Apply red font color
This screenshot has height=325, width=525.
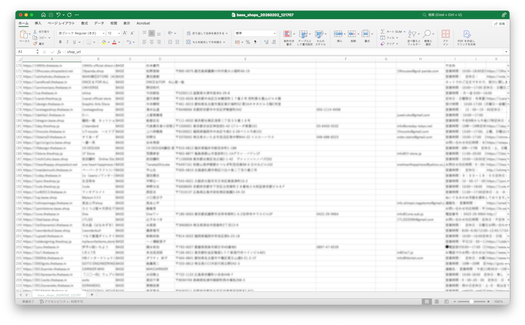point(114,42)
